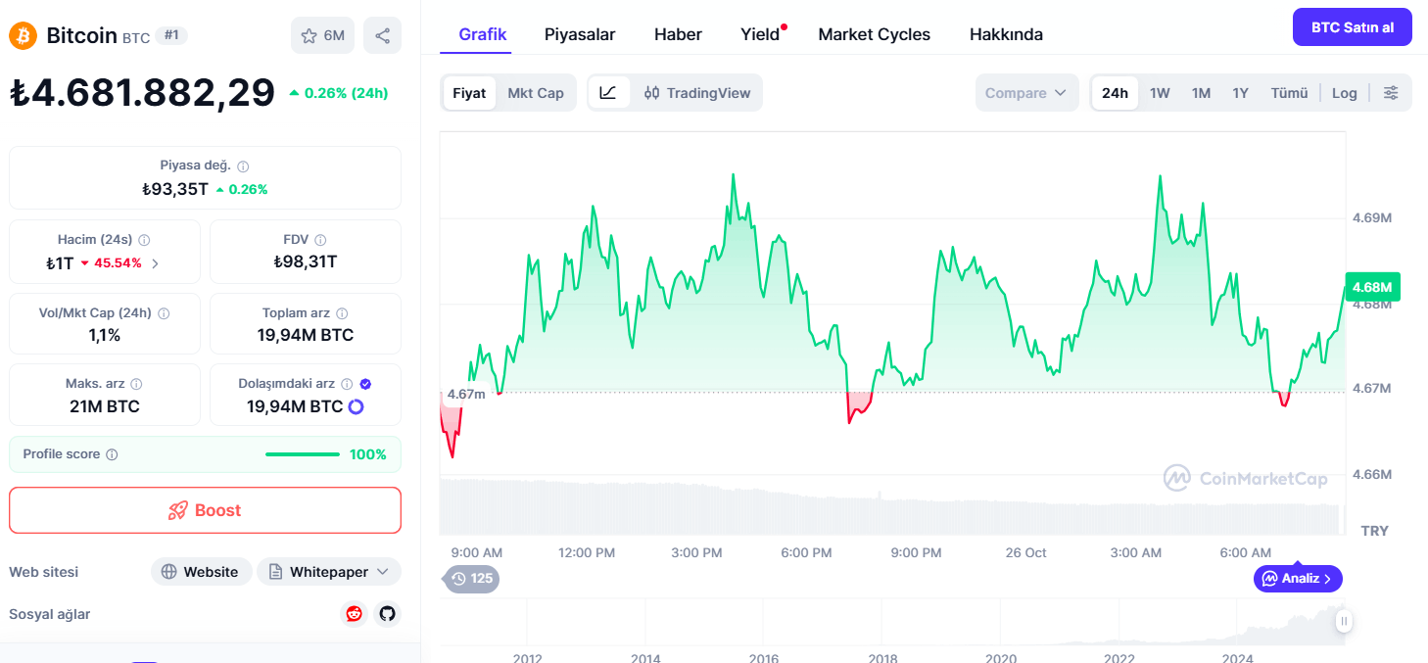1428x663 pixels.
Task: Click the 26 Oct axis label
Action: [x=1025, y=552]
